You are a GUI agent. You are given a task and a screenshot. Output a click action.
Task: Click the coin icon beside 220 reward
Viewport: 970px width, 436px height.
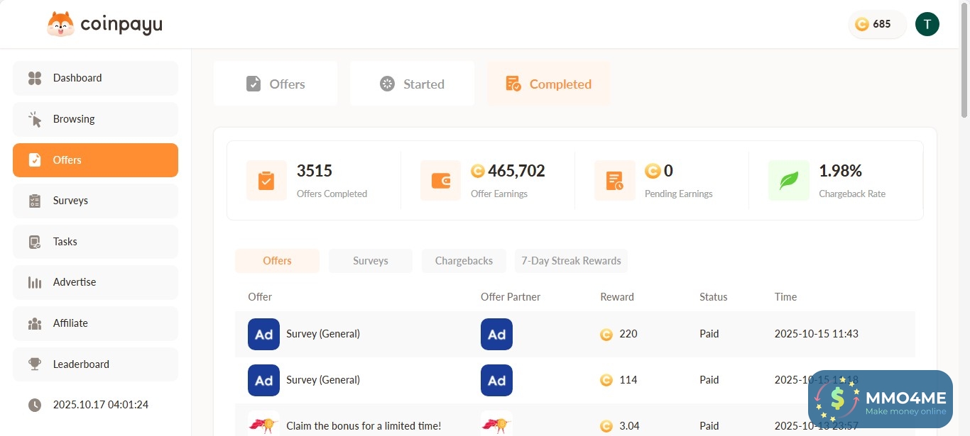click(x=606, y=335)
